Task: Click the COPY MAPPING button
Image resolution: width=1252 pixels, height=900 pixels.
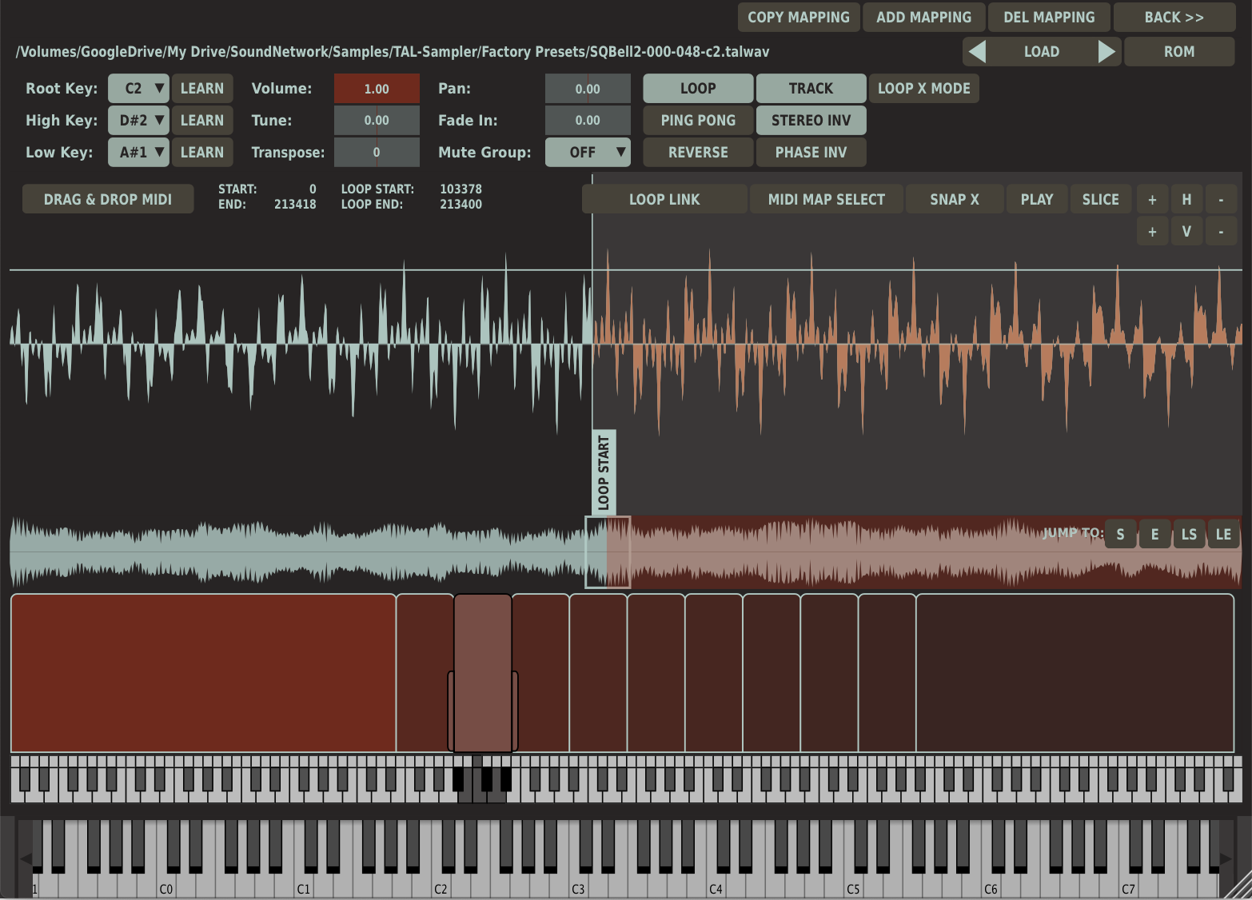Action: (798, 18)
